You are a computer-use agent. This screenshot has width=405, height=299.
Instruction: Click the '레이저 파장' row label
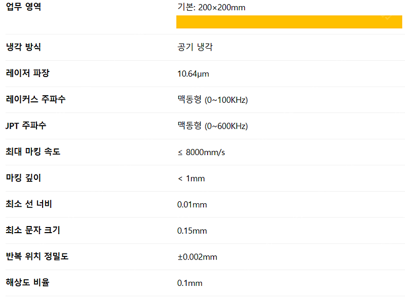pos(27,73)
